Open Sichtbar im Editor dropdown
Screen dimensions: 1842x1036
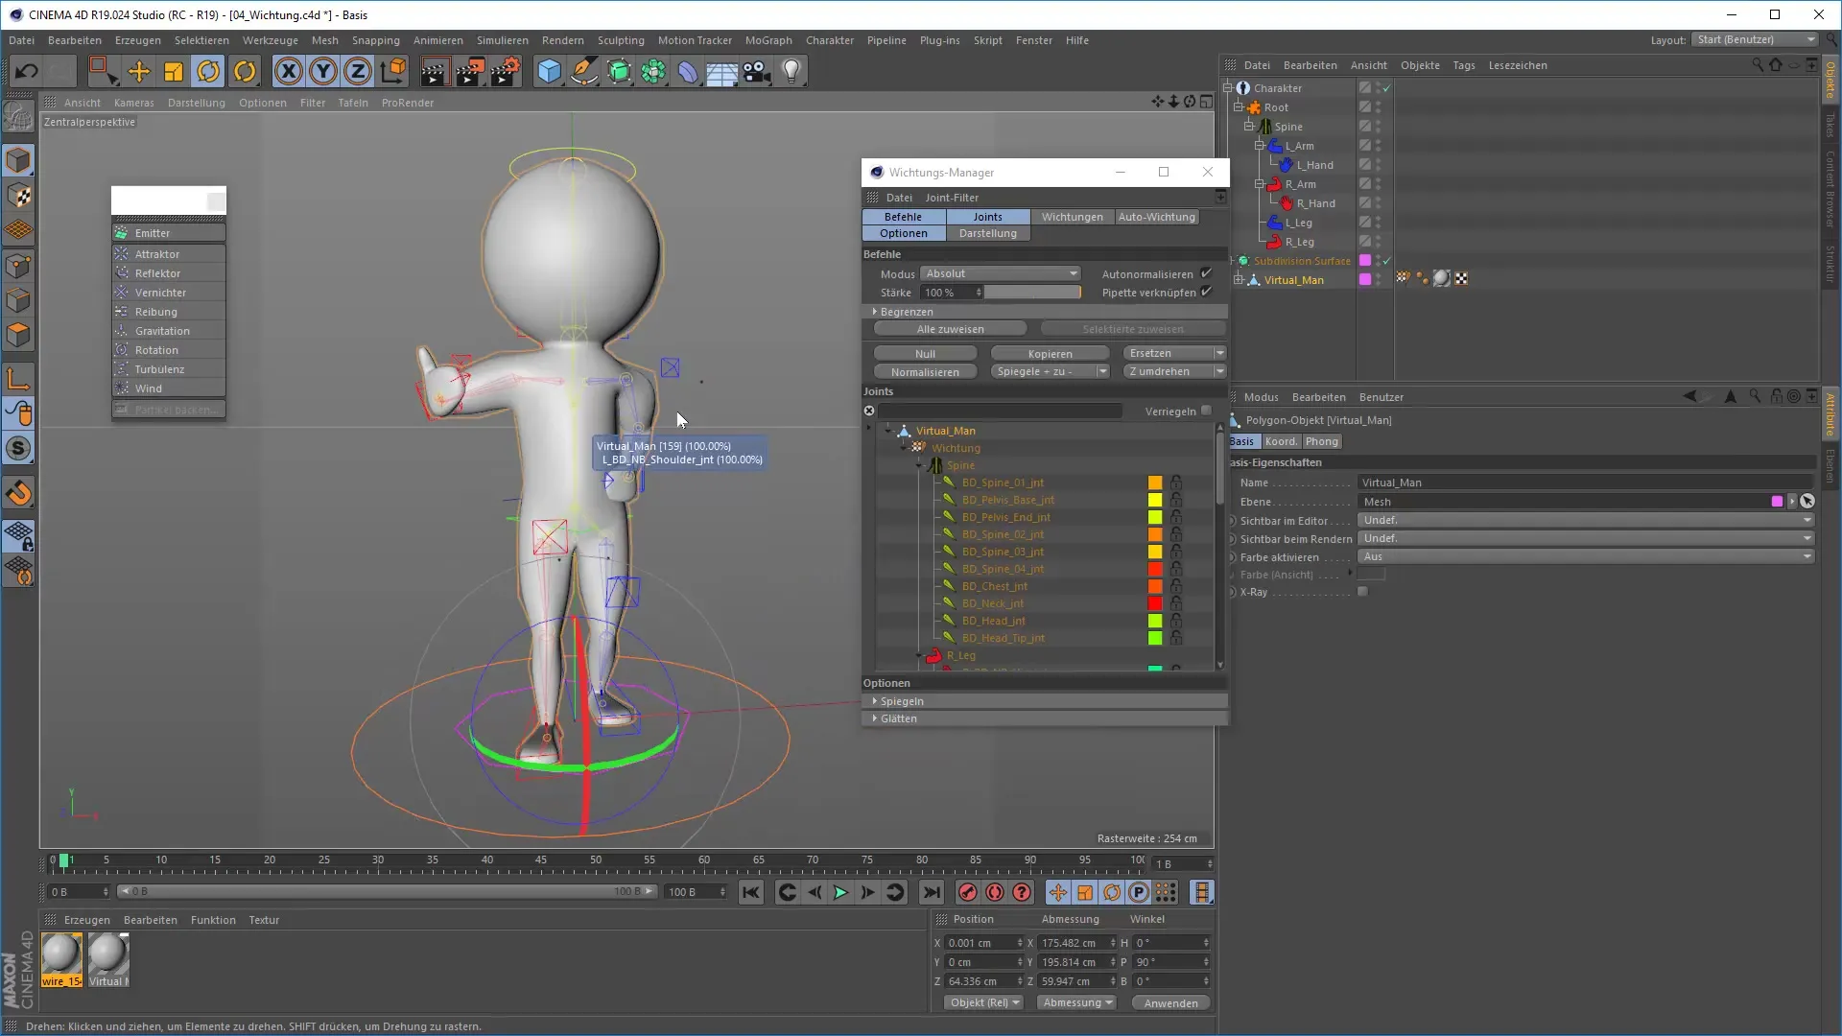pyautogui.click(x=1585, y=520)
